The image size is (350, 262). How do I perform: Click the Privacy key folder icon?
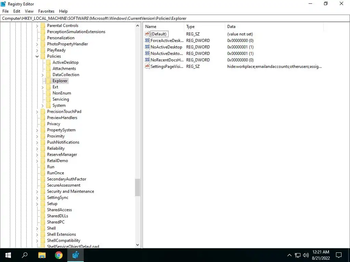pyautogui.click(x=43, y=123)
